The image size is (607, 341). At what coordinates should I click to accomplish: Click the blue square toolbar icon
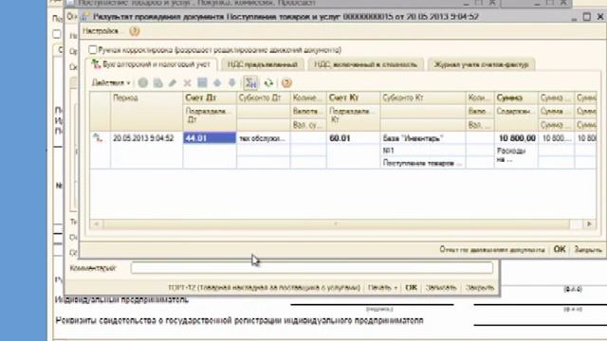point(202,82)
